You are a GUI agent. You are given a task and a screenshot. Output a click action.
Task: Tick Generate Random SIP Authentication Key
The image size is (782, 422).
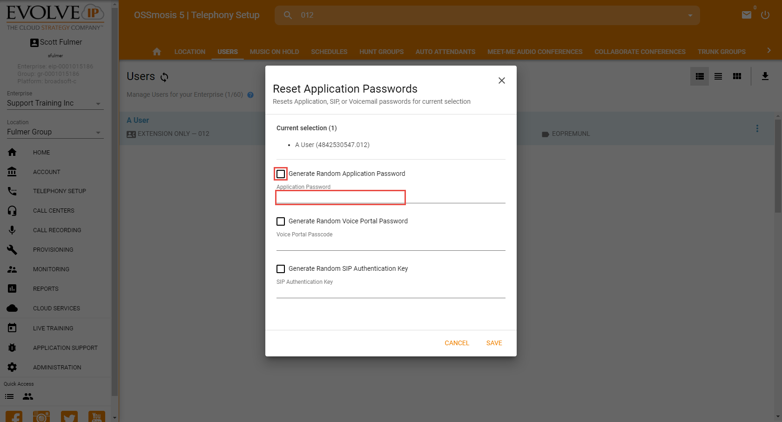pos(281,269)
